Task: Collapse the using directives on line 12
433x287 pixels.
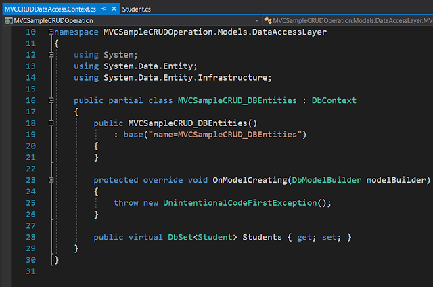Action: pyautogui.click(x=51, y=55)
